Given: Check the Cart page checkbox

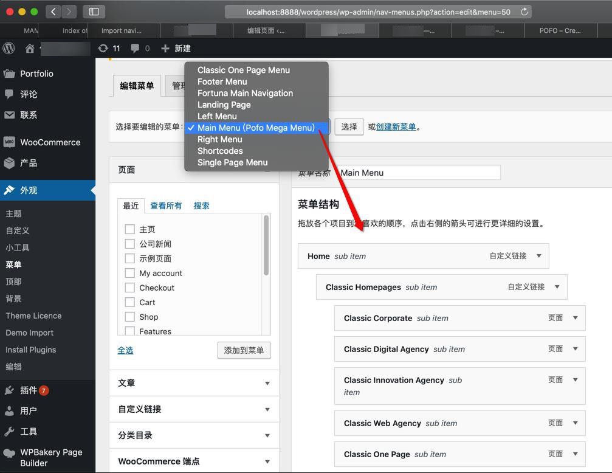Looking at the screenshot, I should coord(129,302).
